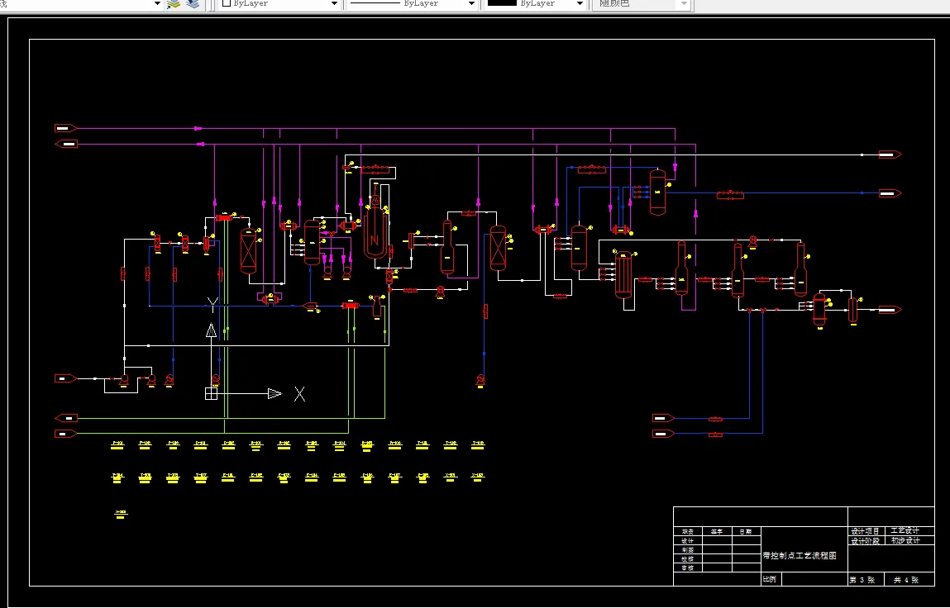Click the make object's layer current icon

pyautogui.click(x=174, y=3)
